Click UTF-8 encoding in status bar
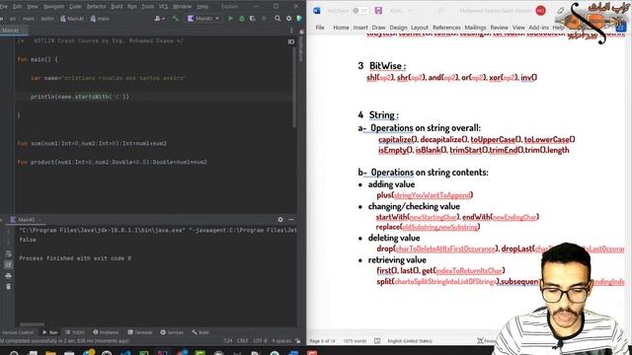632x355 pixels. [x=260, y=341]
